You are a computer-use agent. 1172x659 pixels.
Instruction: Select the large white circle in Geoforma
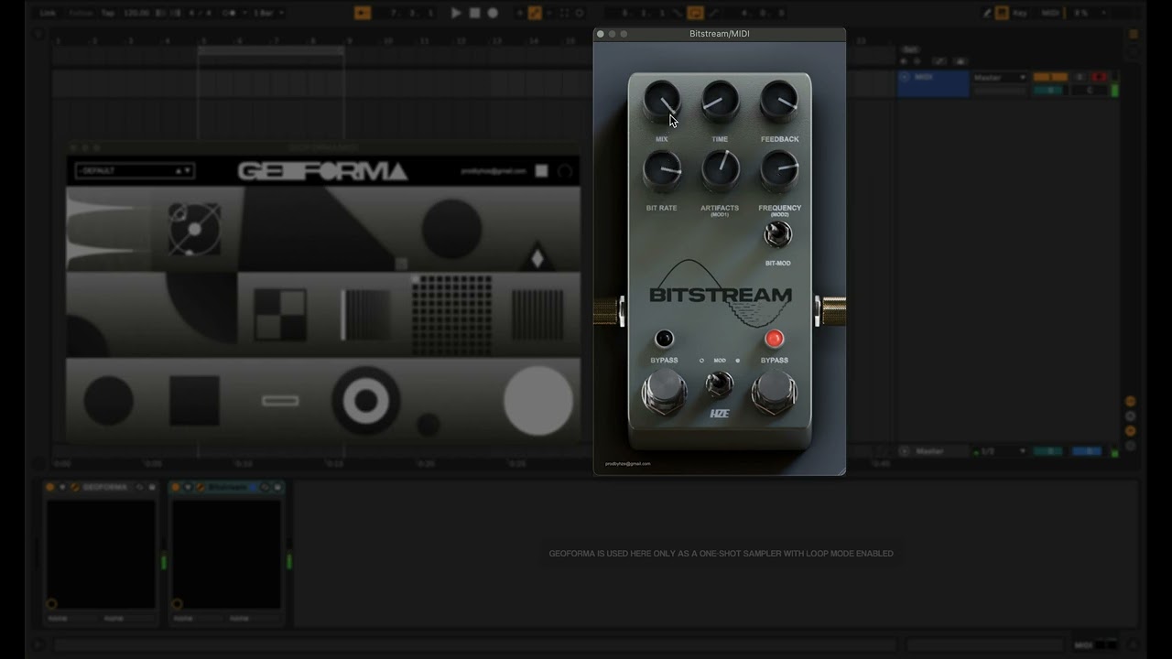pyautogui.click(x=538, y=400)
